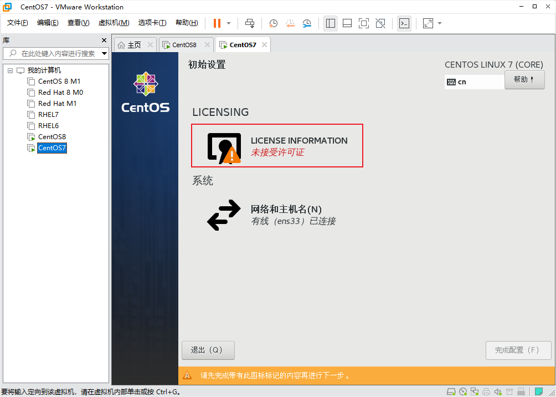The height and width of the screenshot is (397, 556).
Task: Click the USB device status icon
Action: coord(521,392)
